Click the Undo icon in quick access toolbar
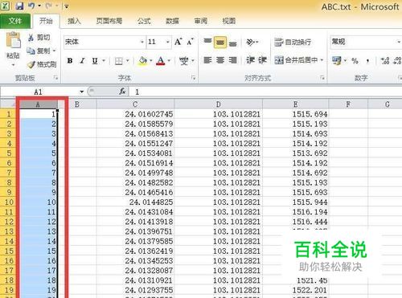402x298 pixels. [31, 6]
